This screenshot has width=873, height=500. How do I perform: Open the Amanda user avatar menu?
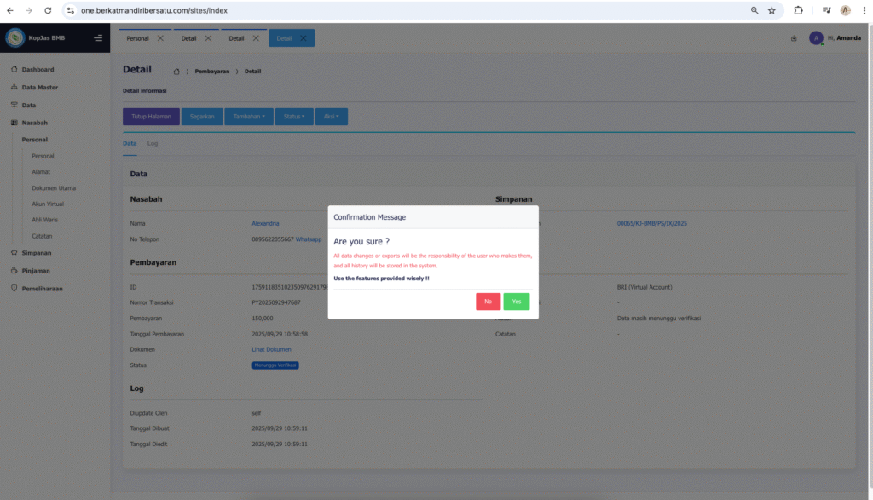click(816, 38)
